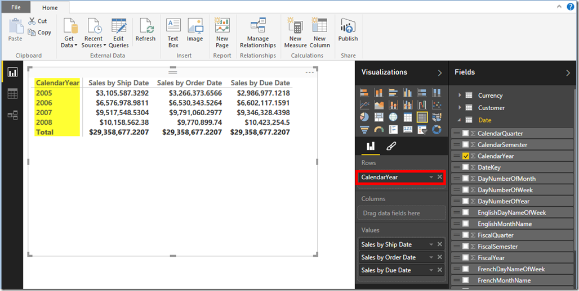The height and width of the screenshot is (291, 579).
Task: Add a New Page to the report
Action: [222, 33]
